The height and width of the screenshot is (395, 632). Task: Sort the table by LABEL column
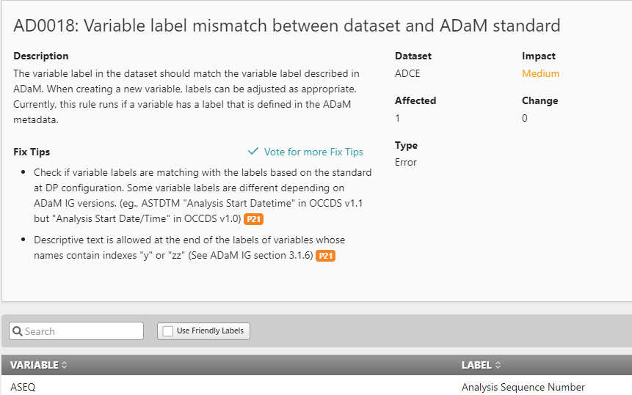point(476,365)
